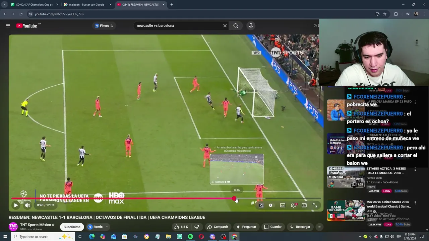Open File Explorer from the taskbar
This screenshot has width=429, height=241.
click(168, 237)
